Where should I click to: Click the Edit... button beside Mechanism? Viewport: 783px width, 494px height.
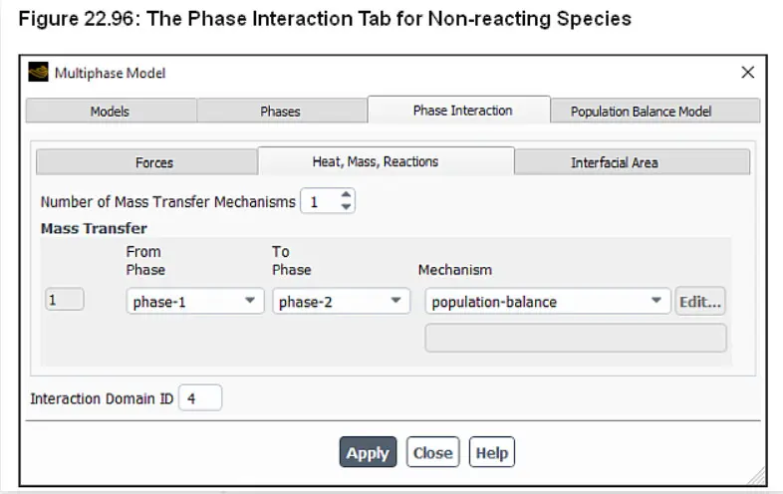coord(700,301)
